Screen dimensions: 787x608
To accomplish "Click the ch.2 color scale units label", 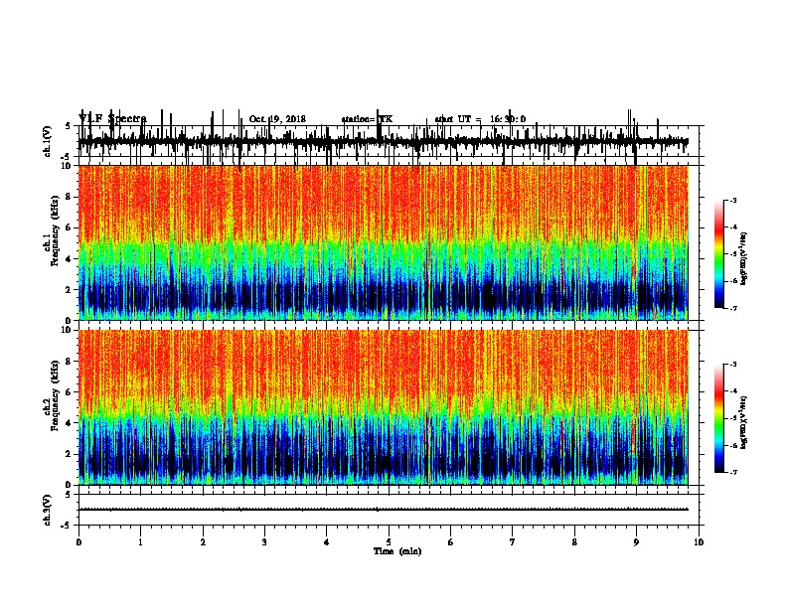I will click(x=744, y=422).
